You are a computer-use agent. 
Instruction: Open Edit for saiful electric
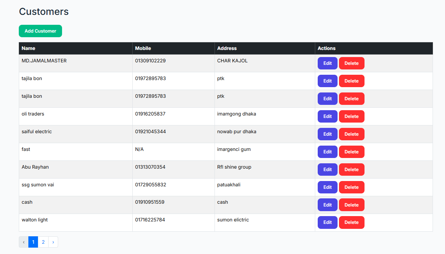(327, 134)
